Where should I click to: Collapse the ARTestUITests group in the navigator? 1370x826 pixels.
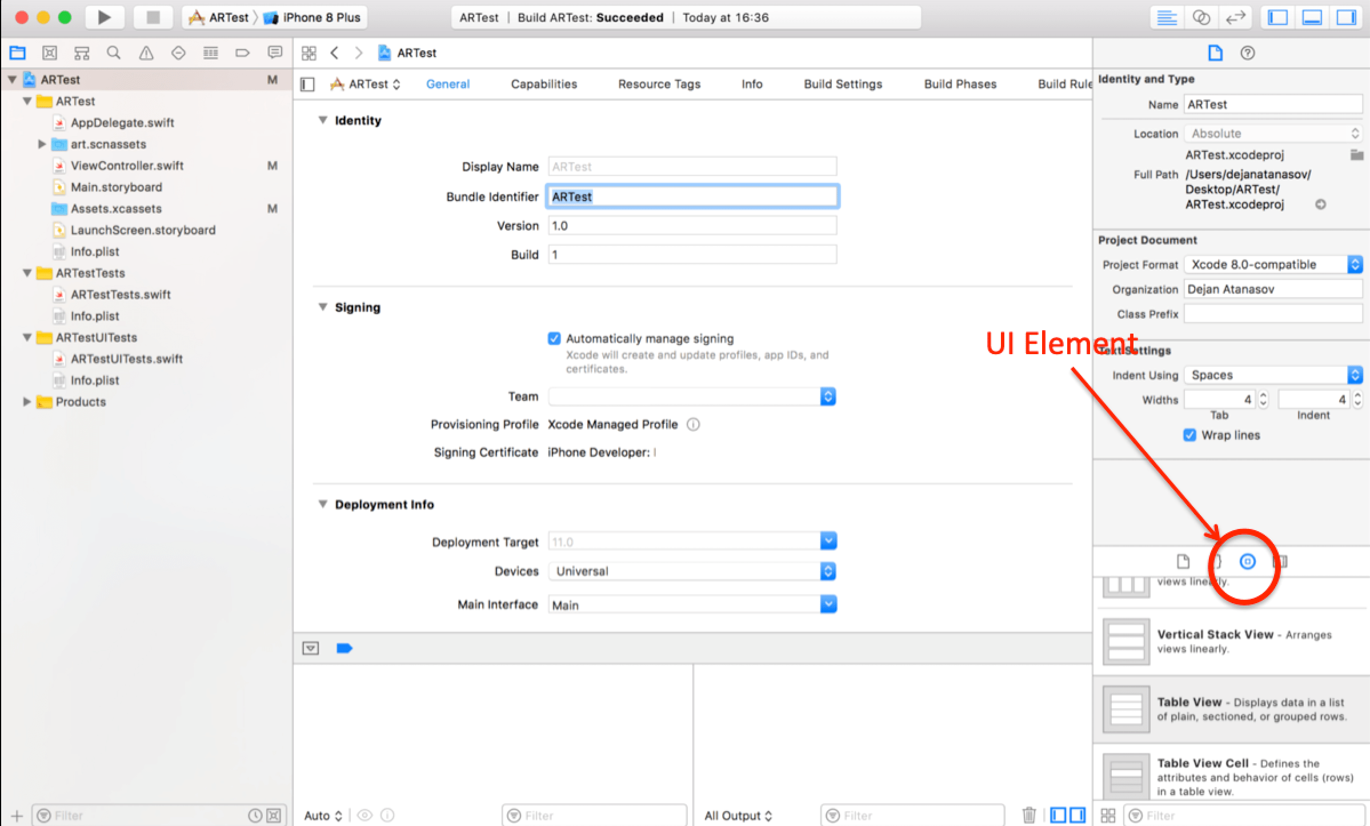point(26,337)
